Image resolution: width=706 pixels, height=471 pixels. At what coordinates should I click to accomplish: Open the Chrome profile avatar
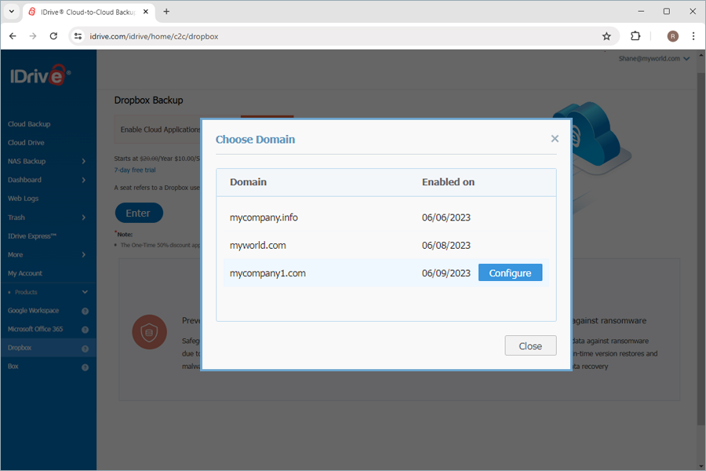pos(673,36)
